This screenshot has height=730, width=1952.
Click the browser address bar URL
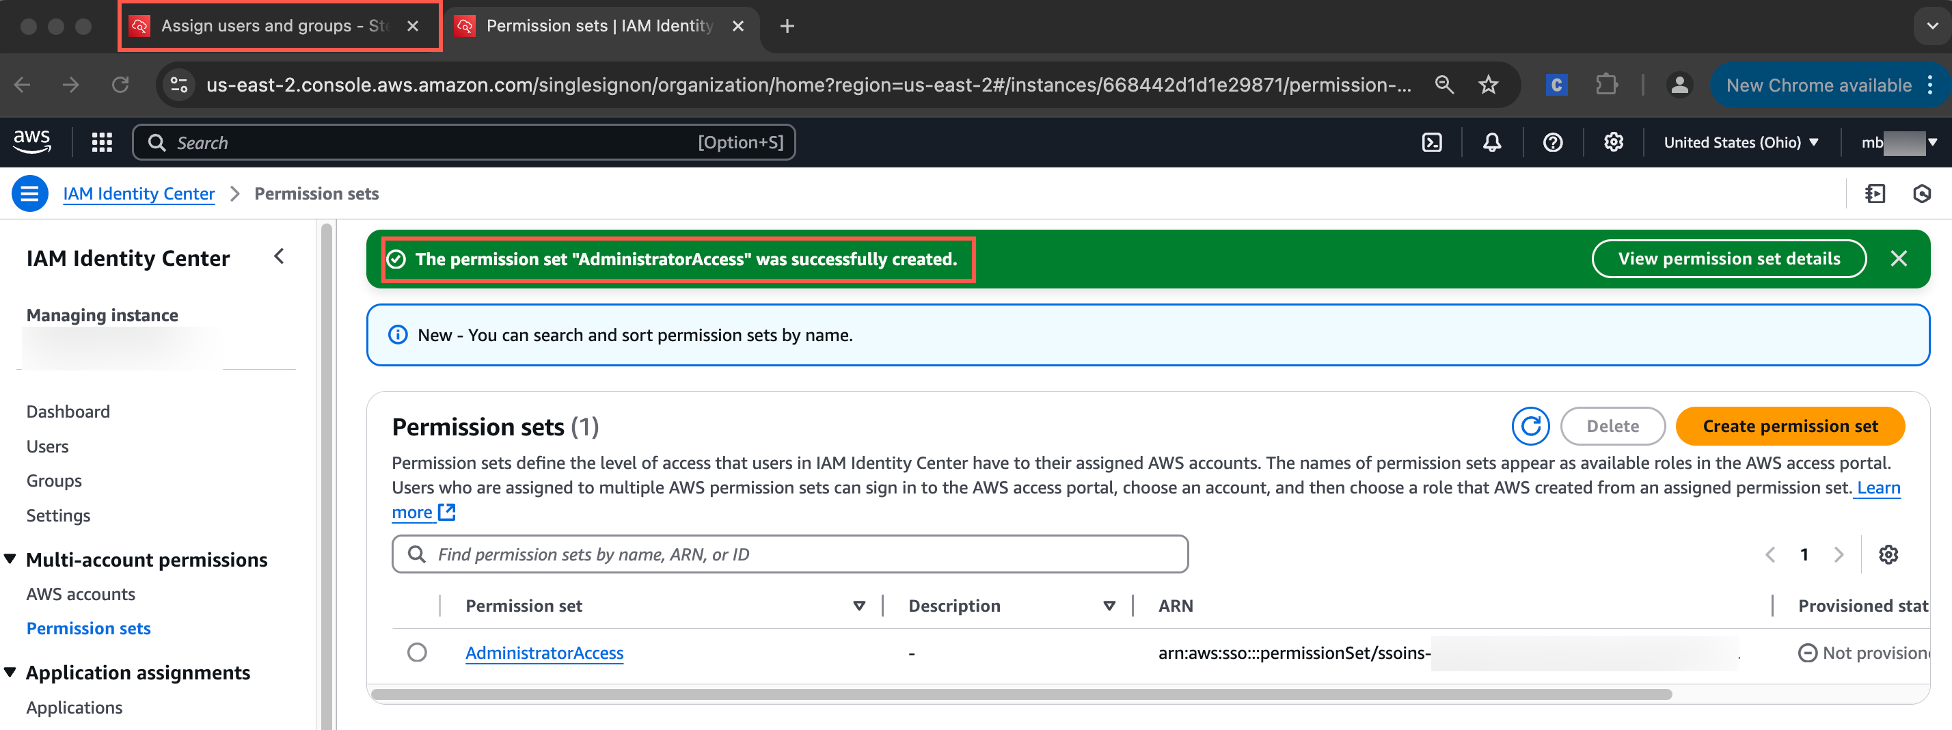tap(808, 85)
